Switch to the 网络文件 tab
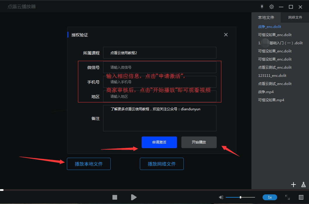 click(x=295, y=17)
